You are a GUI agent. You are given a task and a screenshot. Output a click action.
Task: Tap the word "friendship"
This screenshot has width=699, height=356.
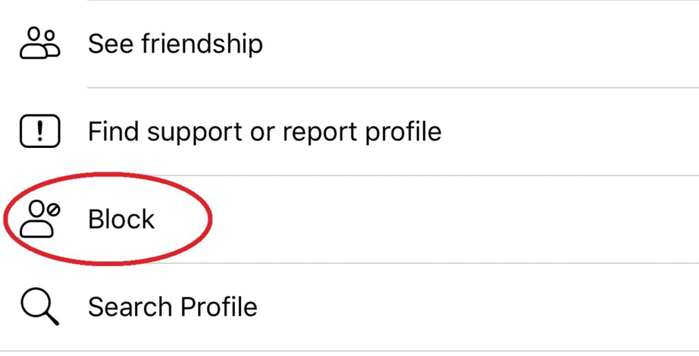(202, 44)
